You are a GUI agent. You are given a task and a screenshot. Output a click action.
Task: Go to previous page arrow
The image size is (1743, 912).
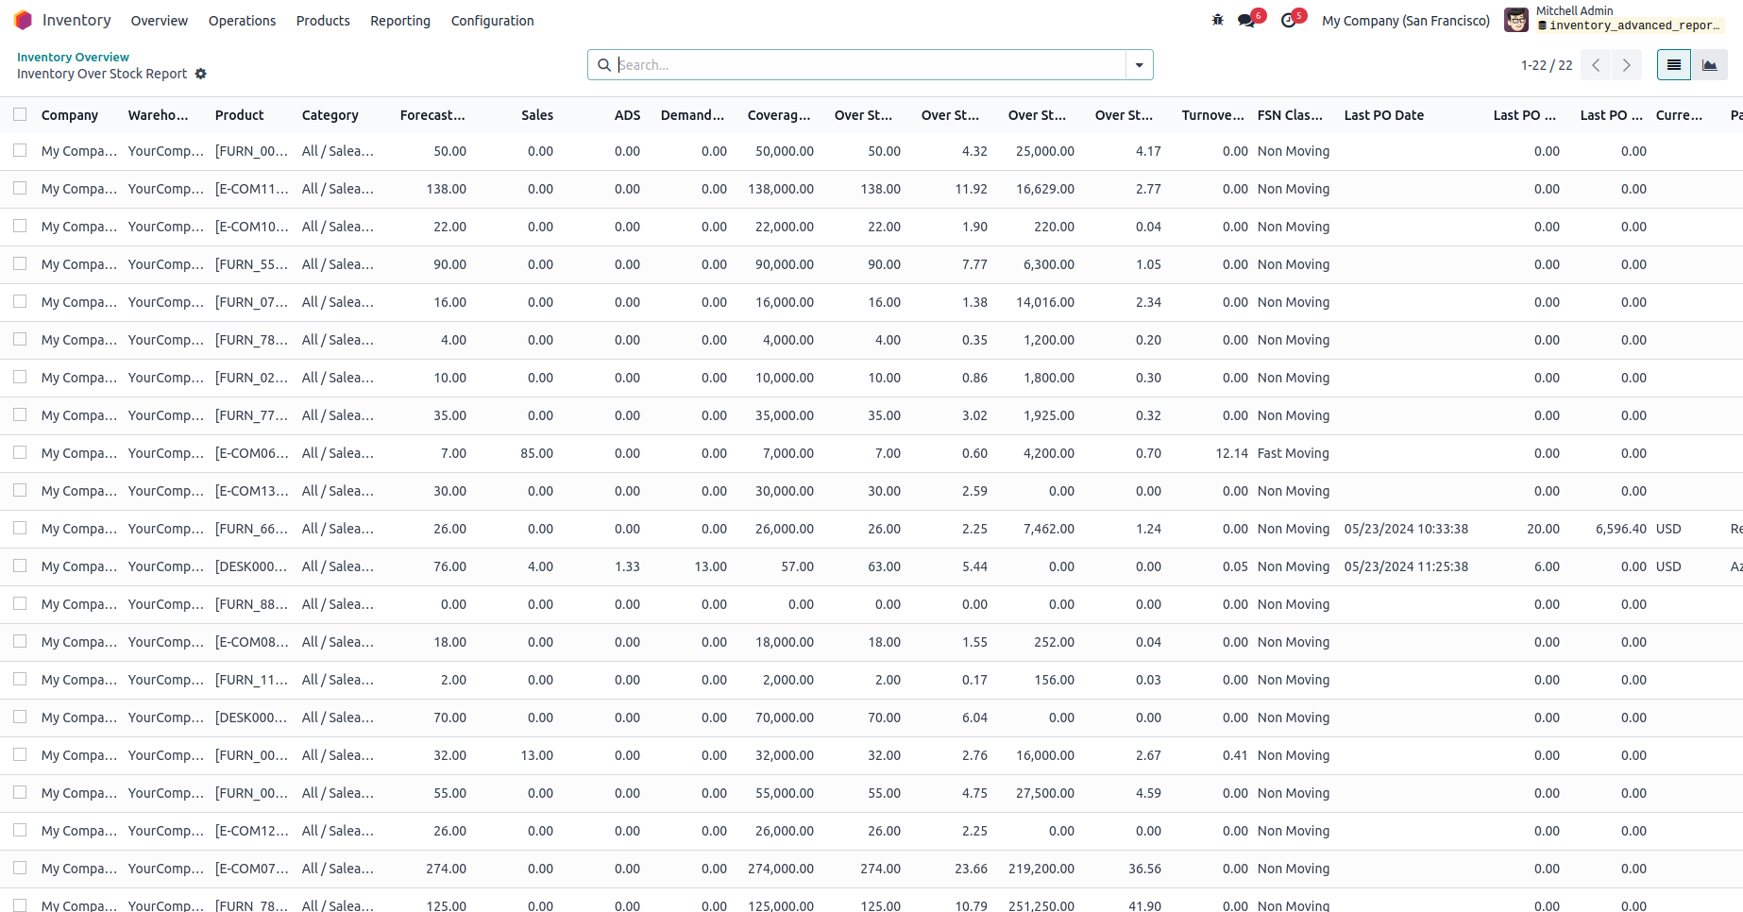1596,65
